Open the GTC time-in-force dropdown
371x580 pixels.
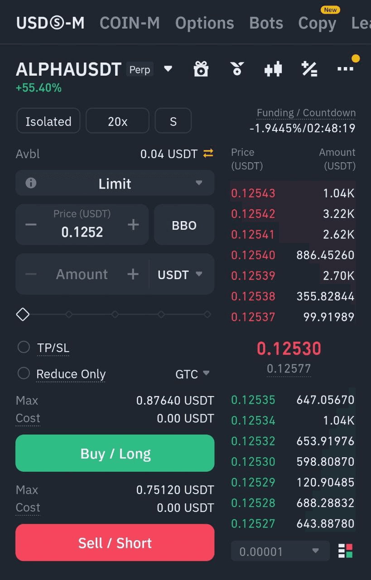193,374
